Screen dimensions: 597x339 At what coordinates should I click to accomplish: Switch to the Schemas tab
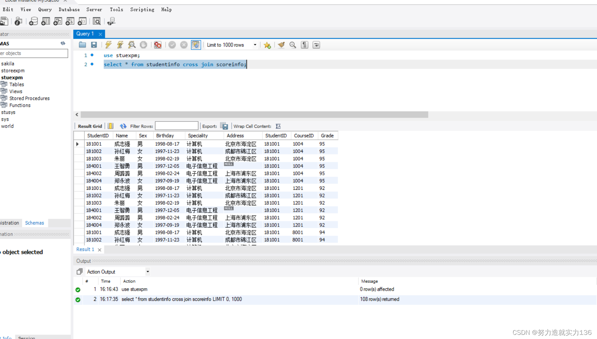[34, 223]
